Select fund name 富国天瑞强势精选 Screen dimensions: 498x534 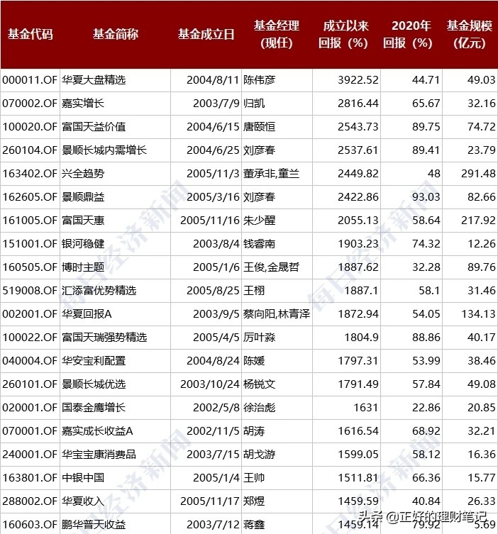[104, 338]
